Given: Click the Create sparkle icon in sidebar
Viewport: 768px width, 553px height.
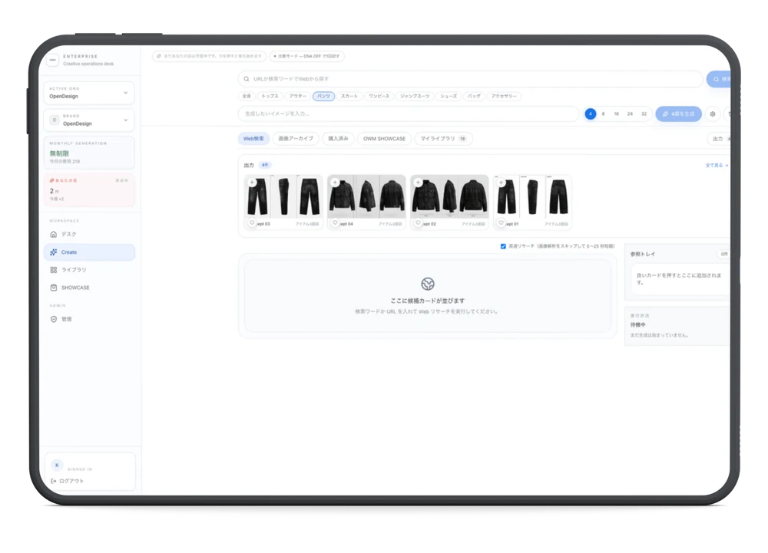Looking at the screenshot, I should coord(54,252).
